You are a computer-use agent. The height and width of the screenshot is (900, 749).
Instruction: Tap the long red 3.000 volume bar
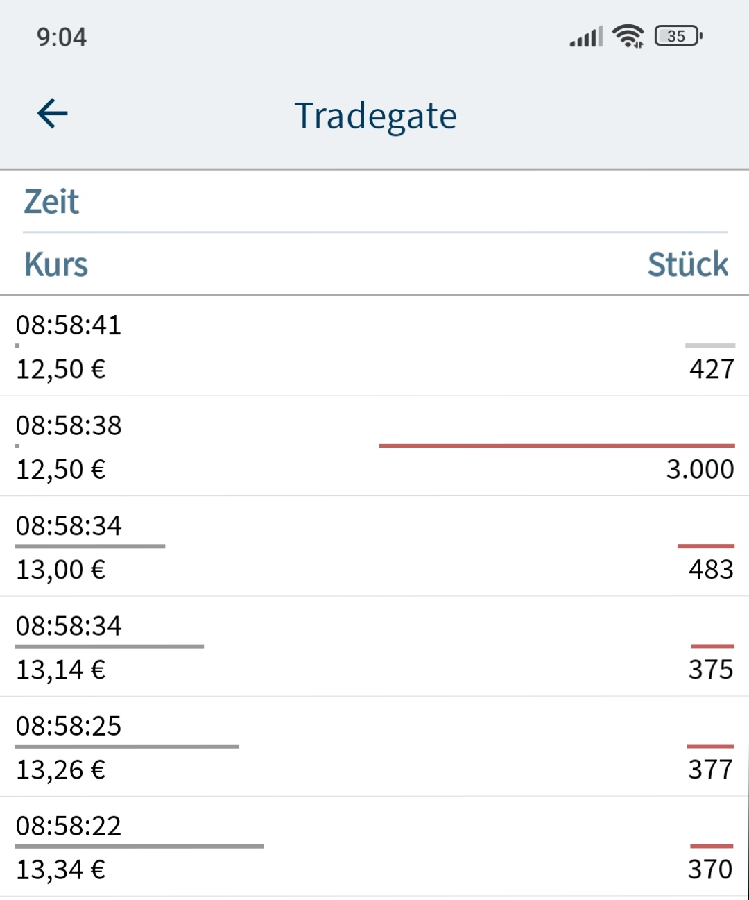coord(556,445)
